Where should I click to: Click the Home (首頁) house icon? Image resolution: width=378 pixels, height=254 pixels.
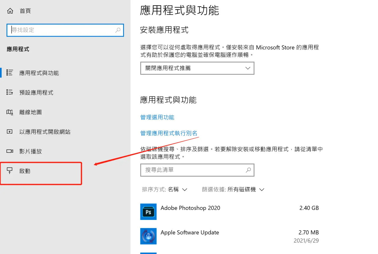[x=10, y=11]
